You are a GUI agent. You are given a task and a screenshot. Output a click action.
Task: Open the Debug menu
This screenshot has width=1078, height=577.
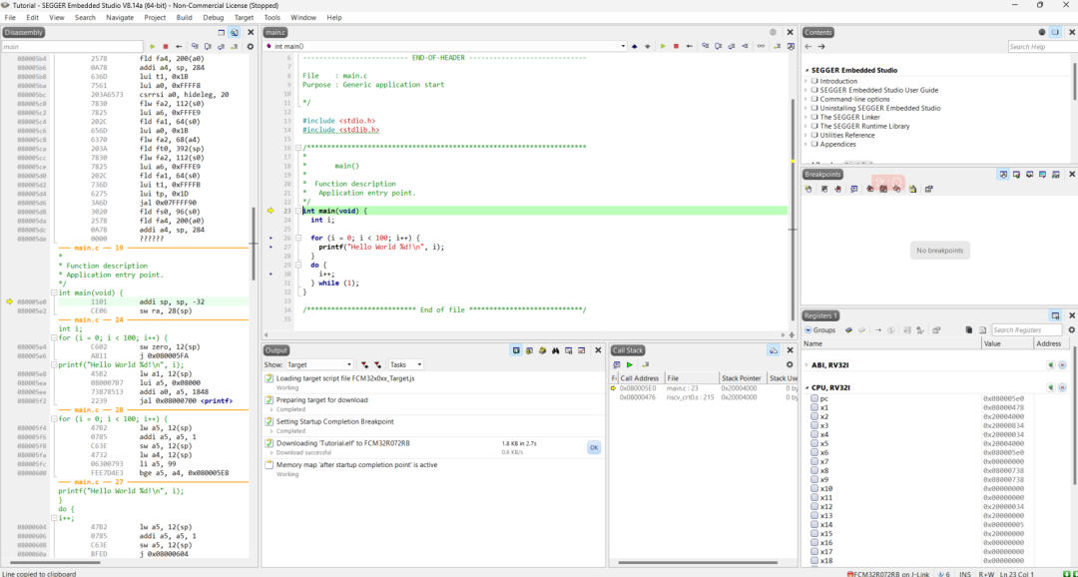click(x=213, y=17)
